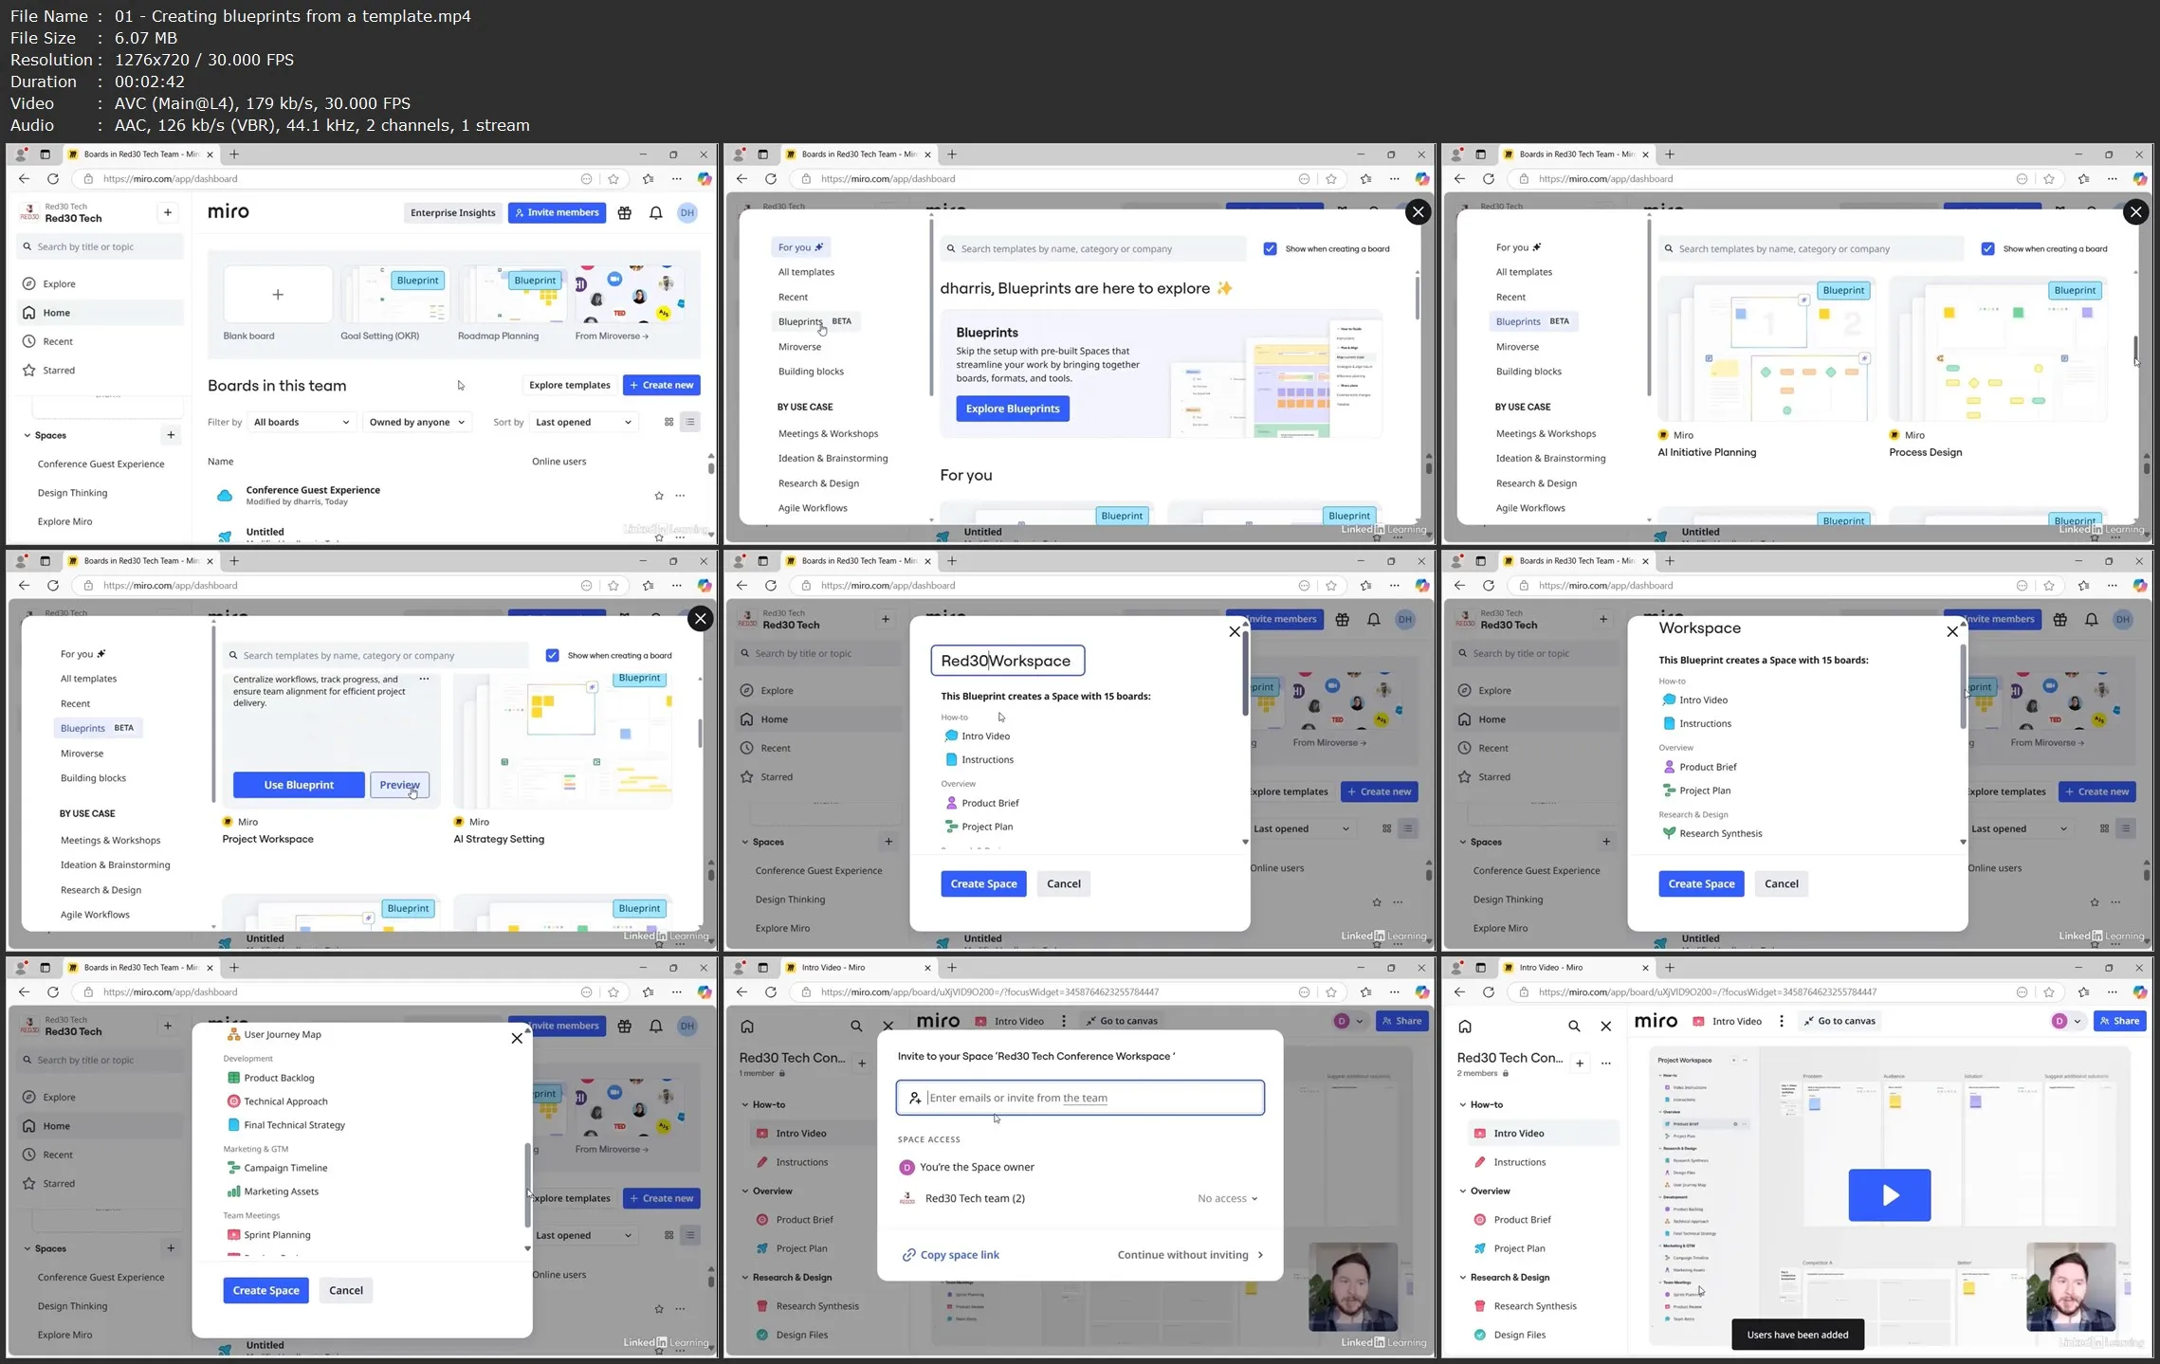Image resolution: width=2160 pixels, height=1364 pixels.
Task: Switch to grid view beside the All boards filter
Action: point(668,422)
